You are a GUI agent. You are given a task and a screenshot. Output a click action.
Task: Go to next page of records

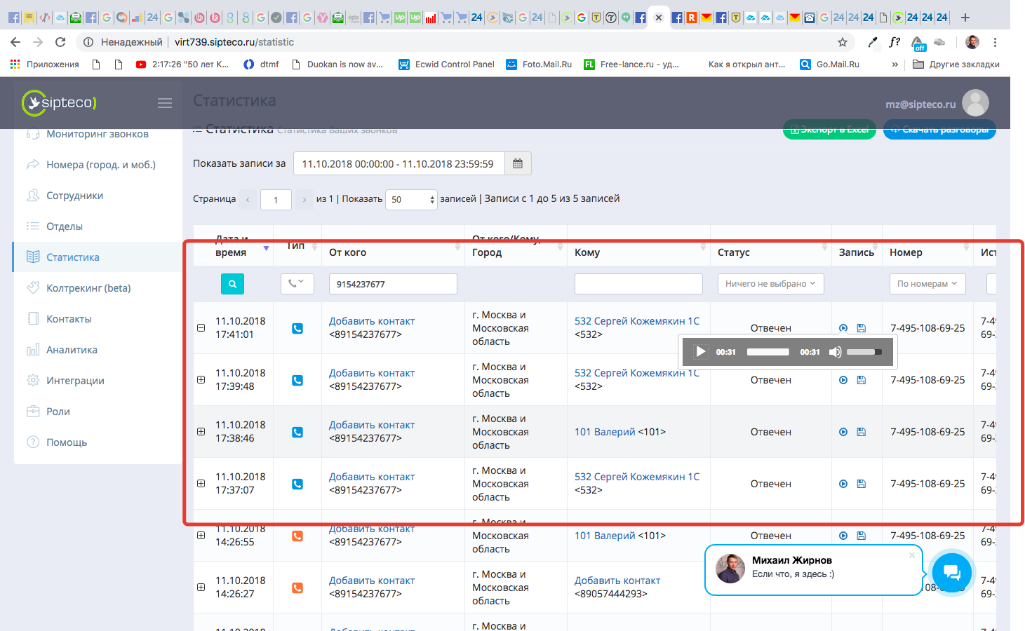click(304, 200)
